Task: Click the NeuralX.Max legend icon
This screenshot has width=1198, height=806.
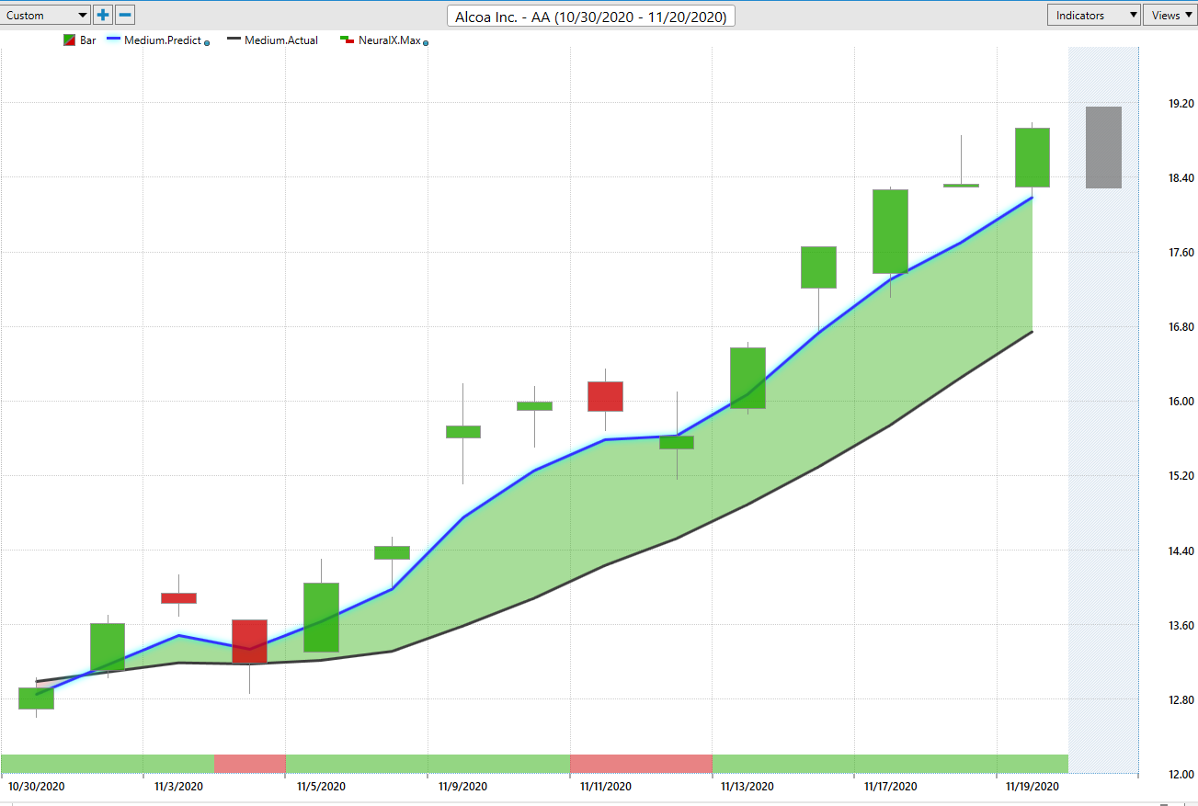Action: coord(348,40)
